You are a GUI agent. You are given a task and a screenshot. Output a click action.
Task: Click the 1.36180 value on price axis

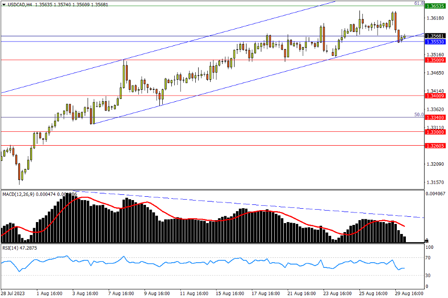pyautogui.click(x=434, y=19)
